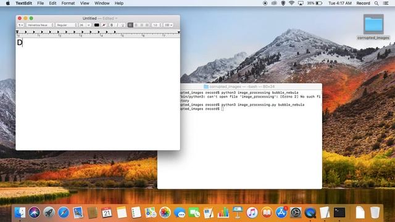
Task: Open the Regular typeface style dropdown
Action: click(x=67, y=25)
